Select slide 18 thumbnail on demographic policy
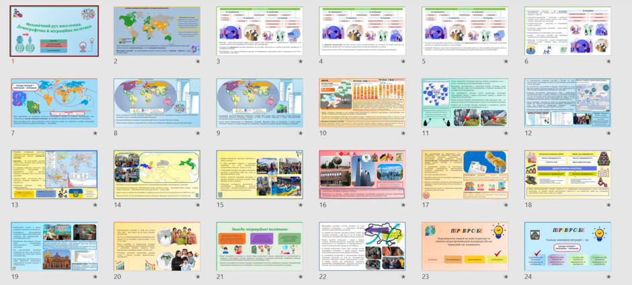 pos(567,175)
